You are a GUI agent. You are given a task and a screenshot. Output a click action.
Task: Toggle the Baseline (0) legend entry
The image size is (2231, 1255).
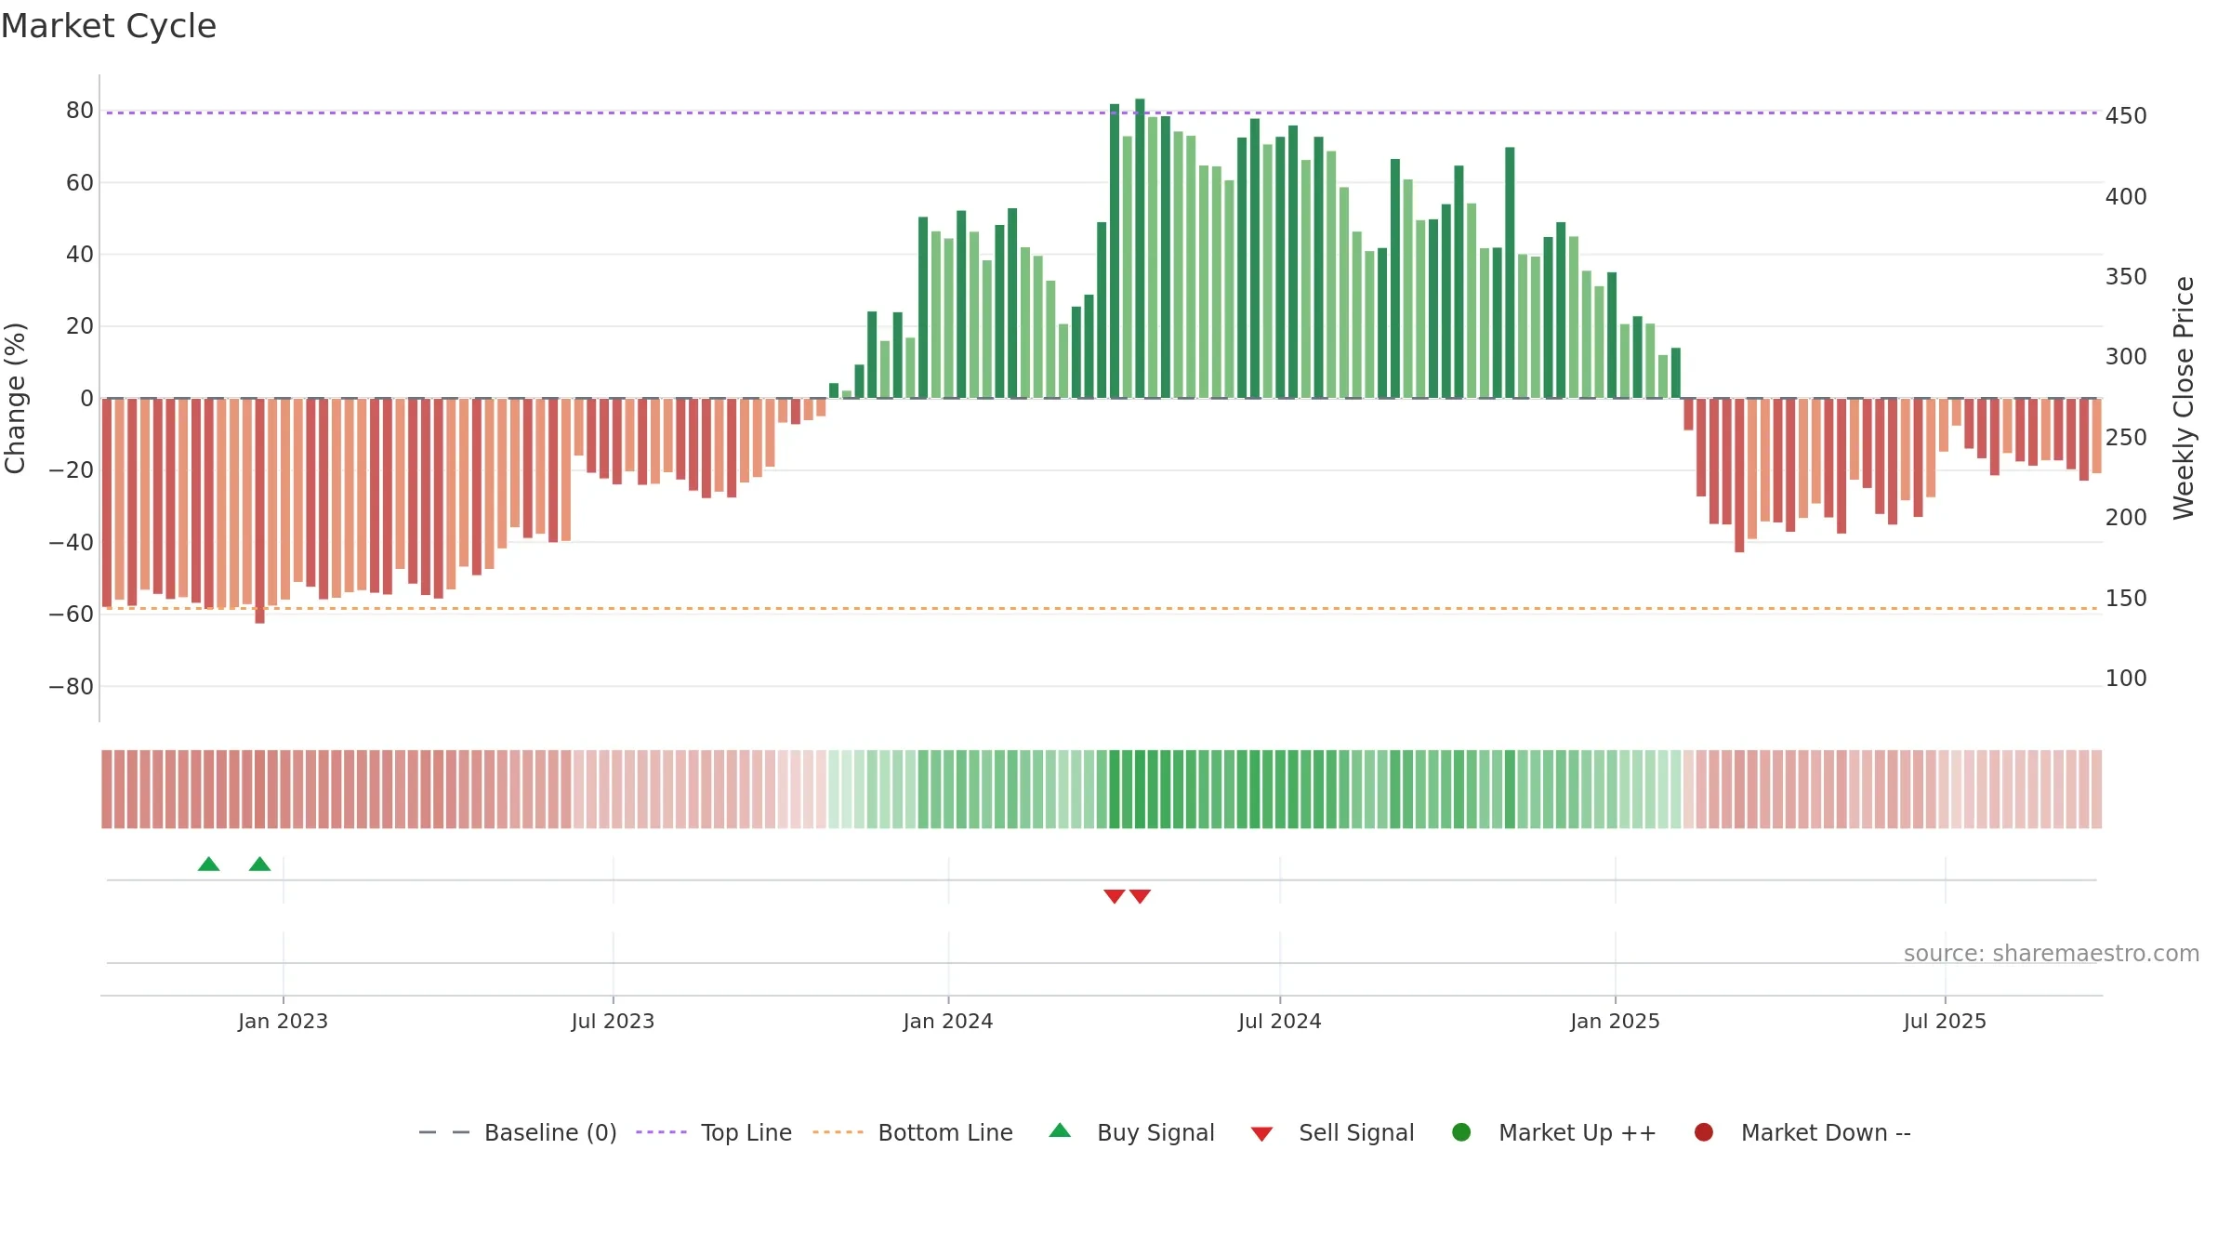pyautogui.click(x=518, y=1132)
